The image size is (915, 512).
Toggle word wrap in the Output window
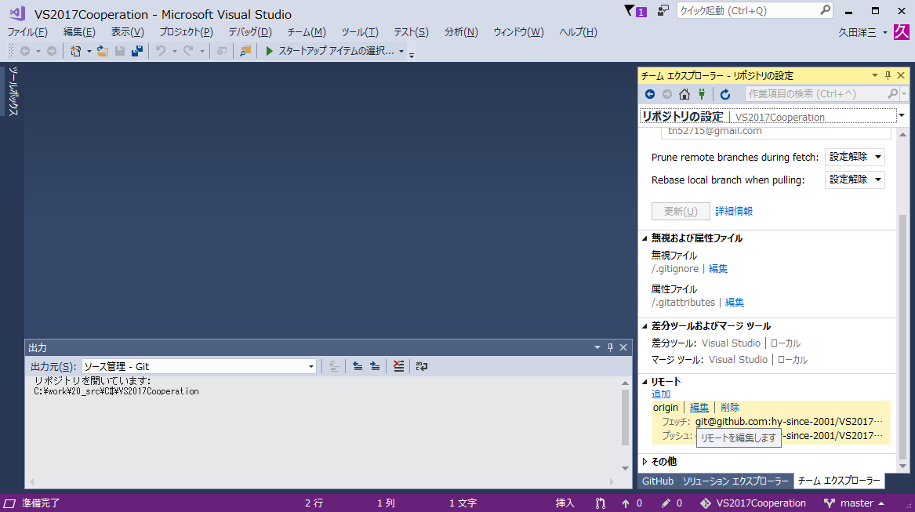[x=421, y=365]
